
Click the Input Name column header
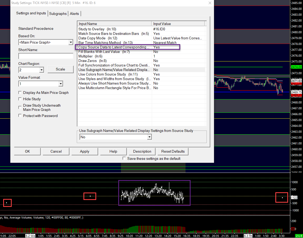tap(114, 24)
